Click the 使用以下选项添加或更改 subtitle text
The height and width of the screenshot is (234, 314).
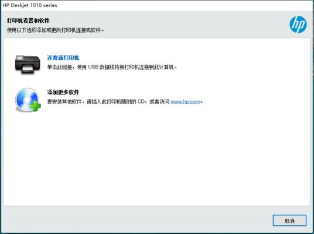coord(56,30)
